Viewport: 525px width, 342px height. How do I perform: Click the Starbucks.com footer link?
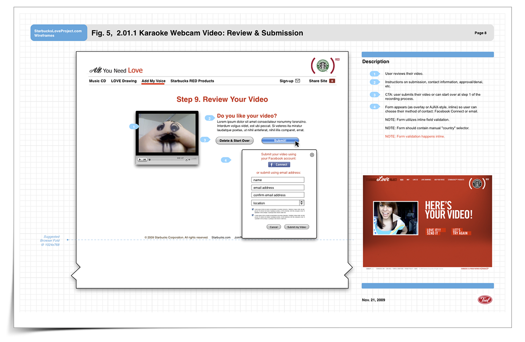coord(221,237)
